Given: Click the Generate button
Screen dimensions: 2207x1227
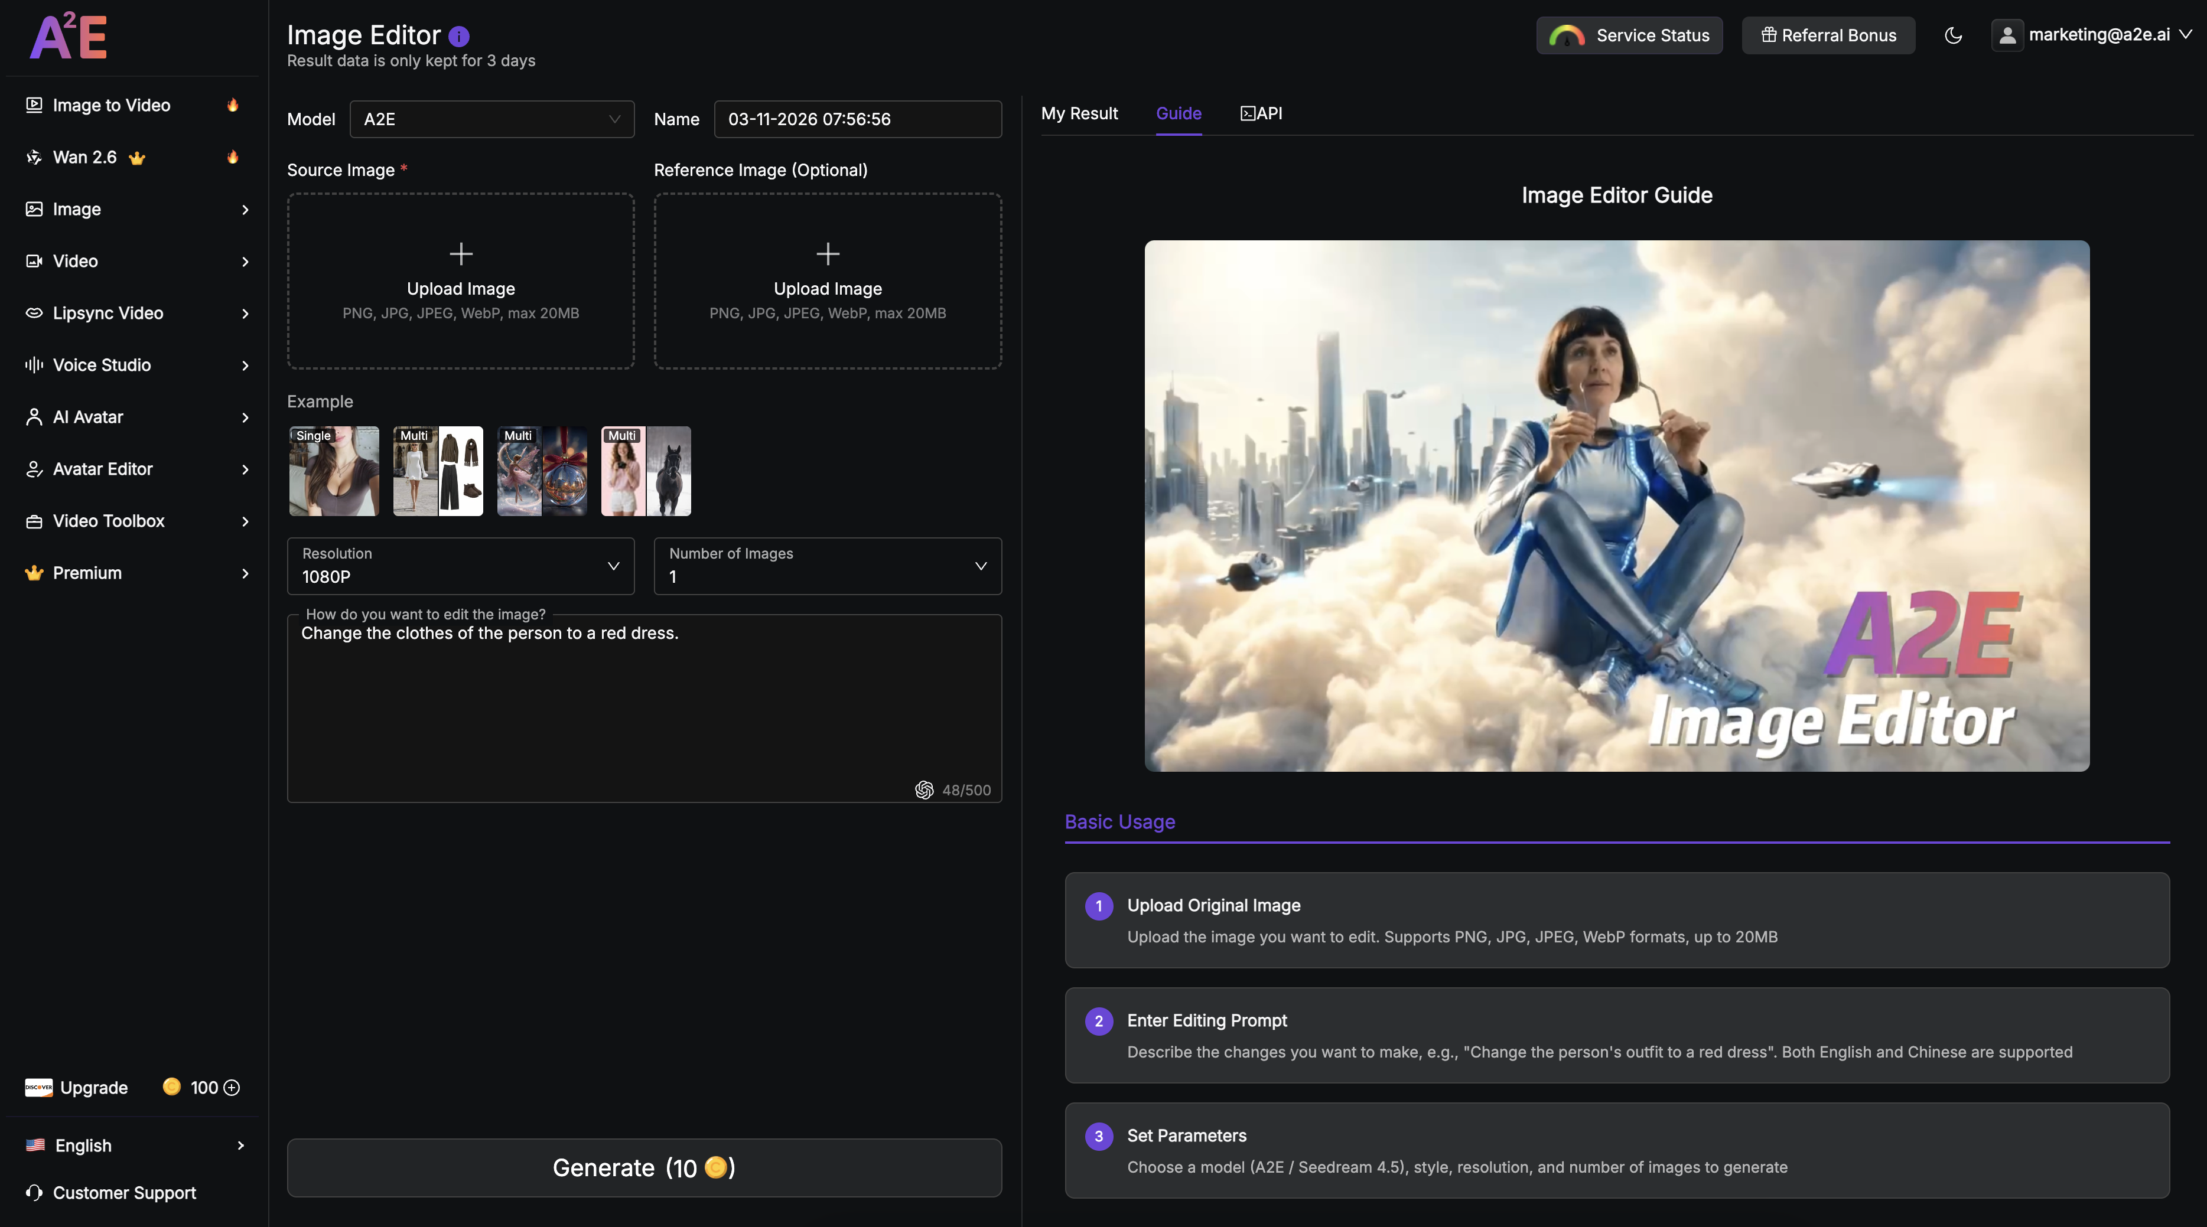Looking at the screenshot, I should click(644, 1168).
